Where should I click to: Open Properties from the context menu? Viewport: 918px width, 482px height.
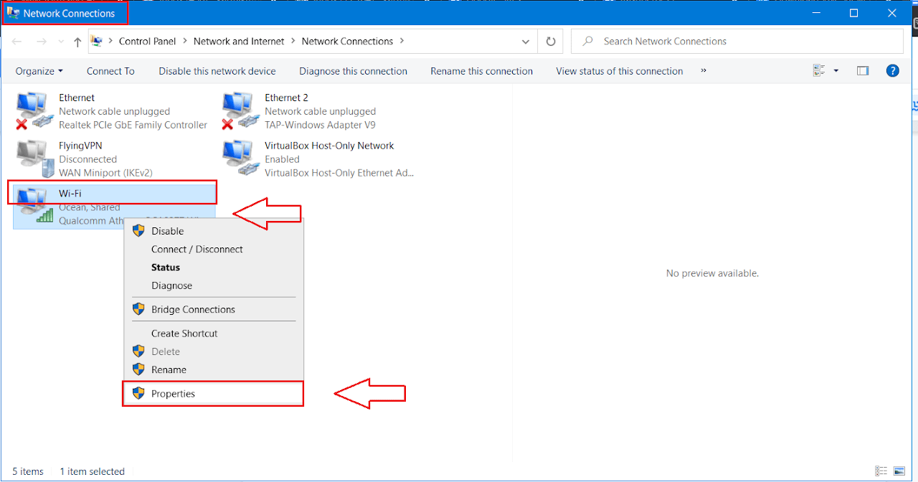pyautogui.click(x=213, y=394)
